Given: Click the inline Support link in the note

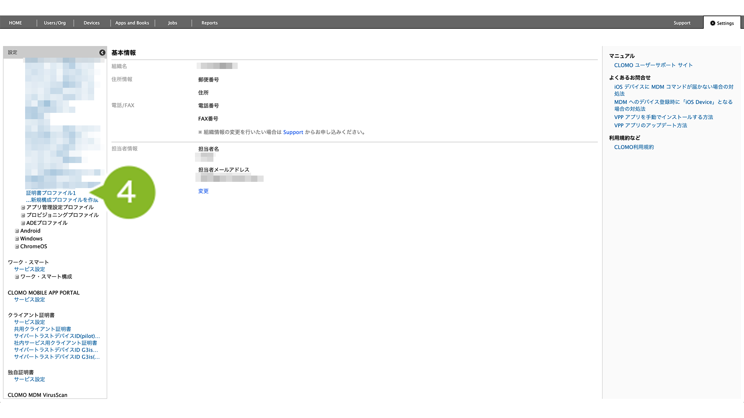Looking at the screenshot, I should point(293,132).
